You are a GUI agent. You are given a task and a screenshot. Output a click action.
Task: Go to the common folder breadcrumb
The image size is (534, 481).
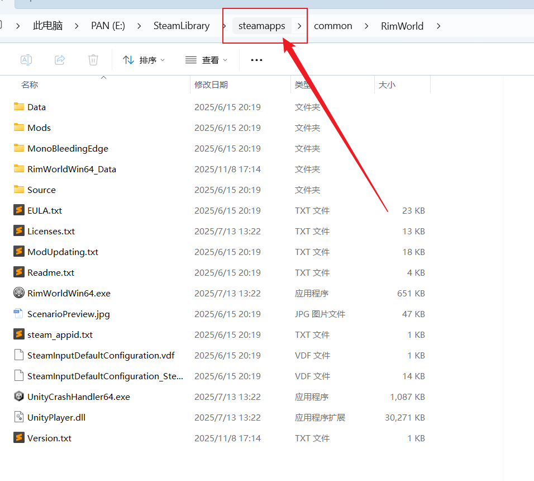[x=333, y=26]
